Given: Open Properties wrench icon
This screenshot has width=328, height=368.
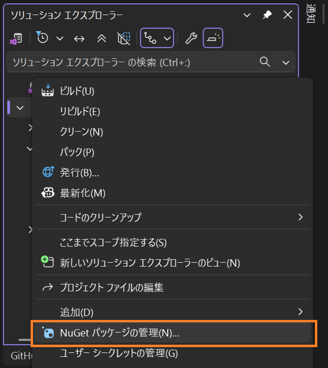Looking at the screenshot, I should click(191, 38).
